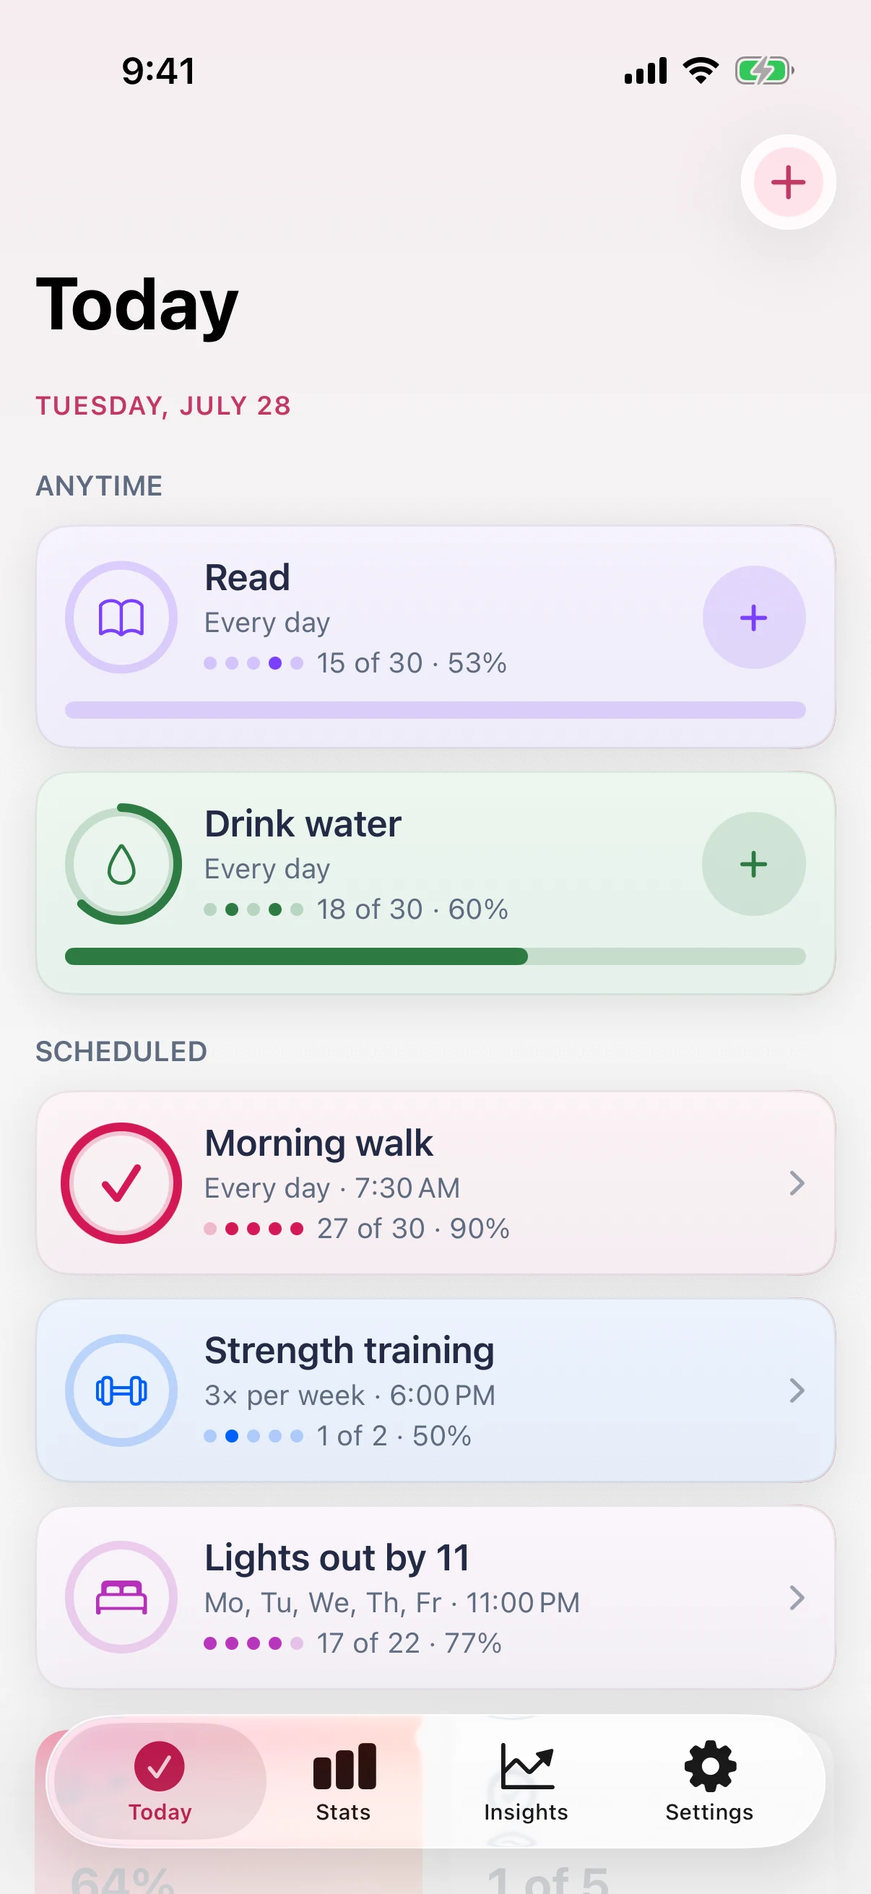The image size is (871, 1894).
Task: Log a Drink water entry with plus
Action: point(753,863)
